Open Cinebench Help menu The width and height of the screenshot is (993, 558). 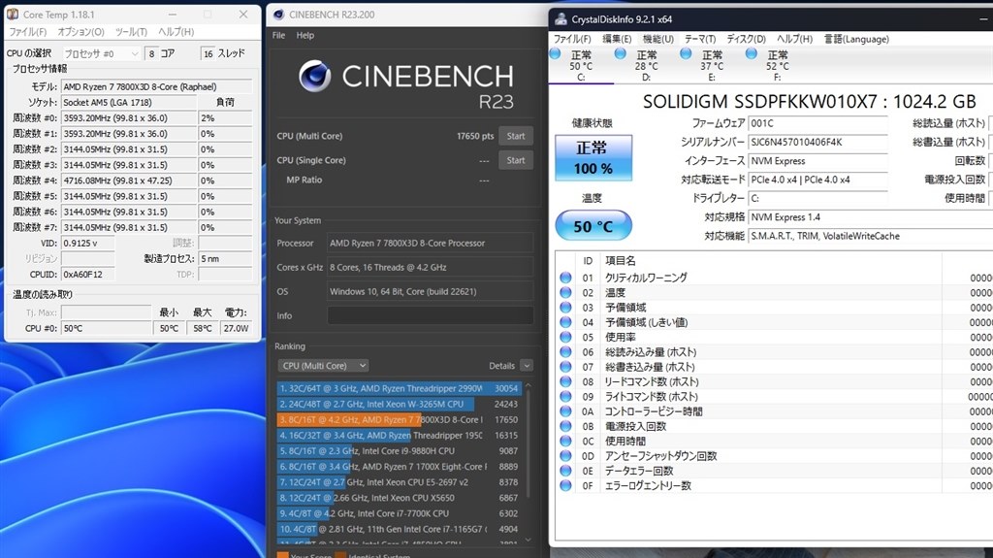305,36
